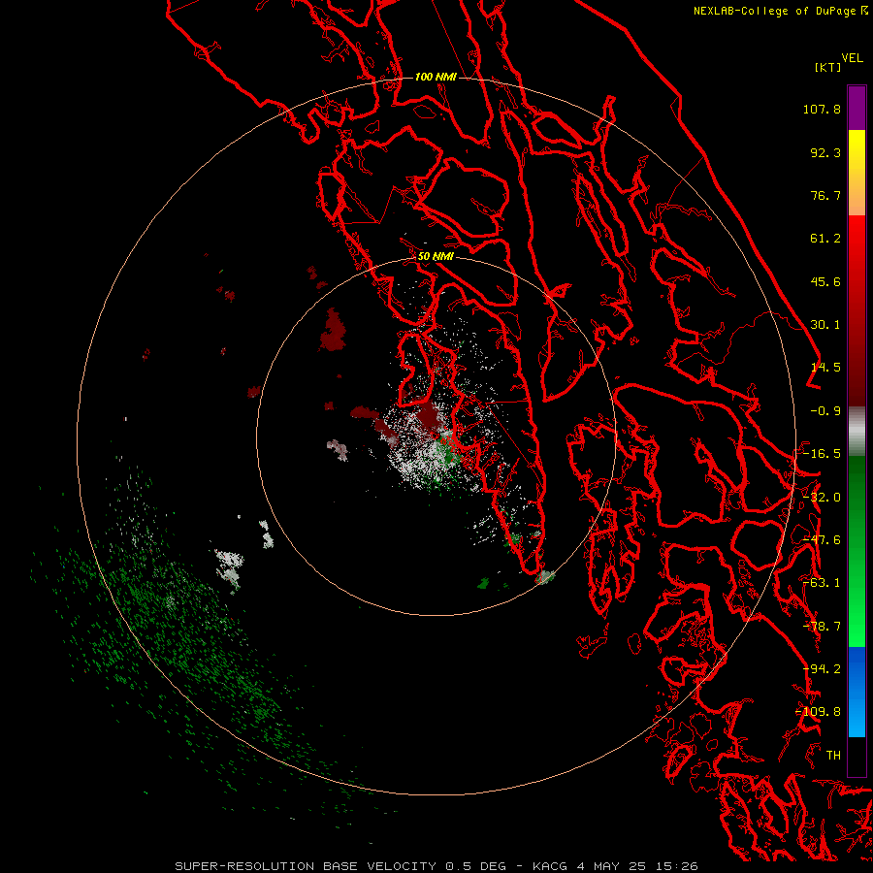Click the 45.6 velocity scale value
Viewport: 873px width, 873px height.
[x=825, y=281]
